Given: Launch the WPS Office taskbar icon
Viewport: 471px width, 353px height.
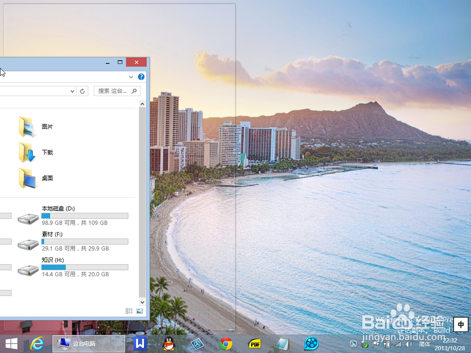Looking at the screenshot, I should (x=139, y=344).
